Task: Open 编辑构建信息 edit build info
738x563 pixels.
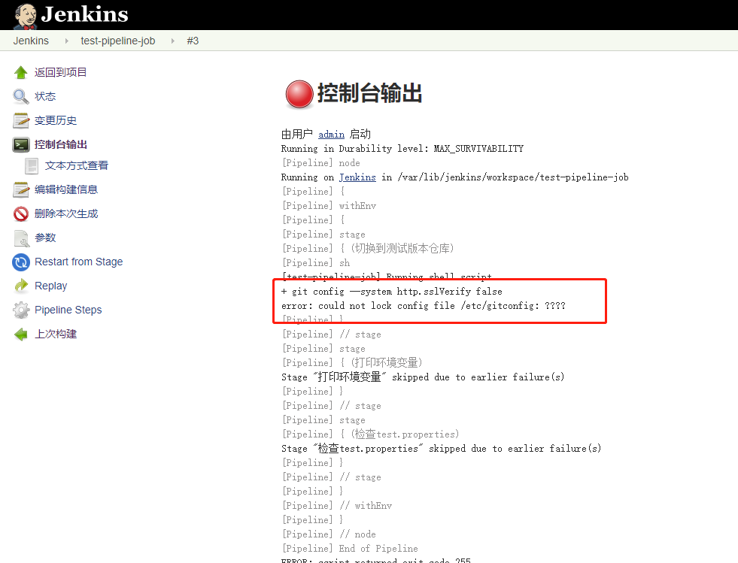Action: 66,189
